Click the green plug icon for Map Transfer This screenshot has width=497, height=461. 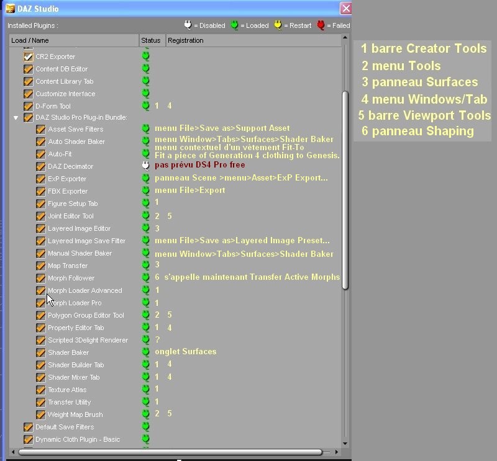click(x=145, y=266)
